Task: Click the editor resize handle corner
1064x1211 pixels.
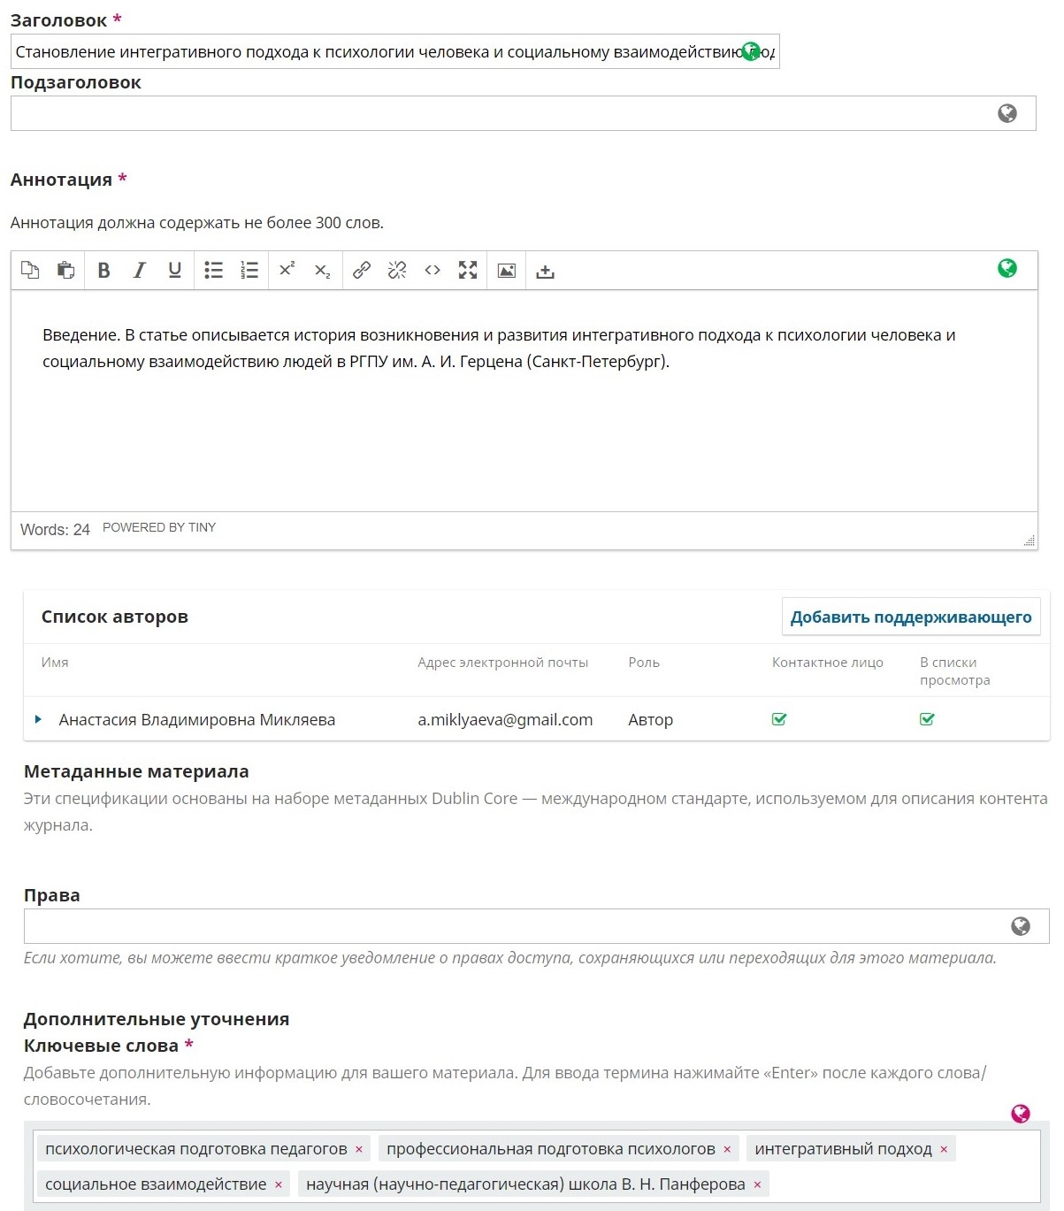Action: pyautogui.click(x=1029, y=540)
